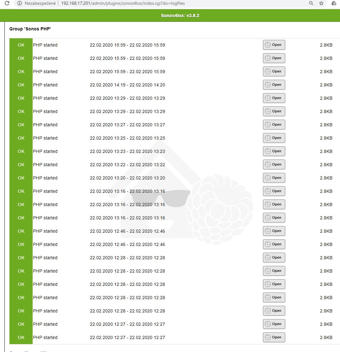Image resolution: width=340 pixels, height=352 pixels.
Task: Bookmark this page with the star icon
Action: (x=321, y=3)
